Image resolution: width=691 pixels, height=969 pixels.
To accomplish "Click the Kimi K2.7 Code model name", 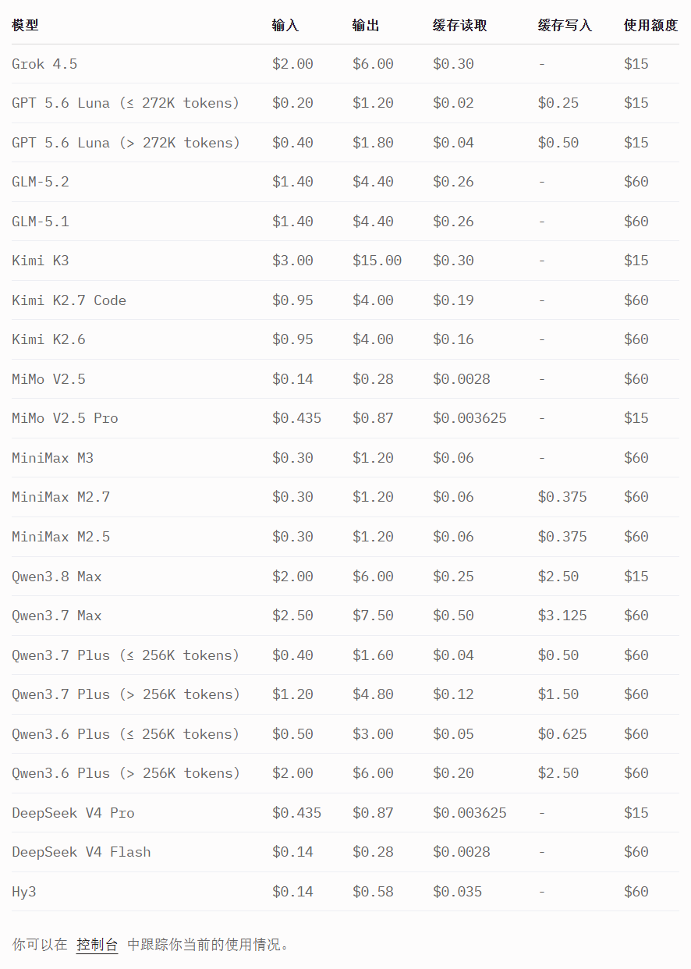I will pos(69,300).
